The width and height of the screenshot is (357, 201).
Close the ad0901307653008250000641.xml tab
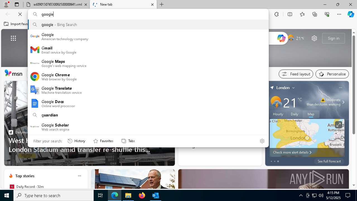(86, 4)
